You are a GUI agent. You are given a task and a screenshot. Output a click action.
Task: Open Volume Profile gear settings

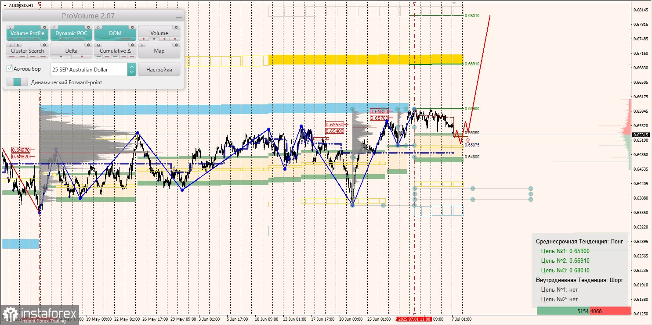tap(44, 27)
